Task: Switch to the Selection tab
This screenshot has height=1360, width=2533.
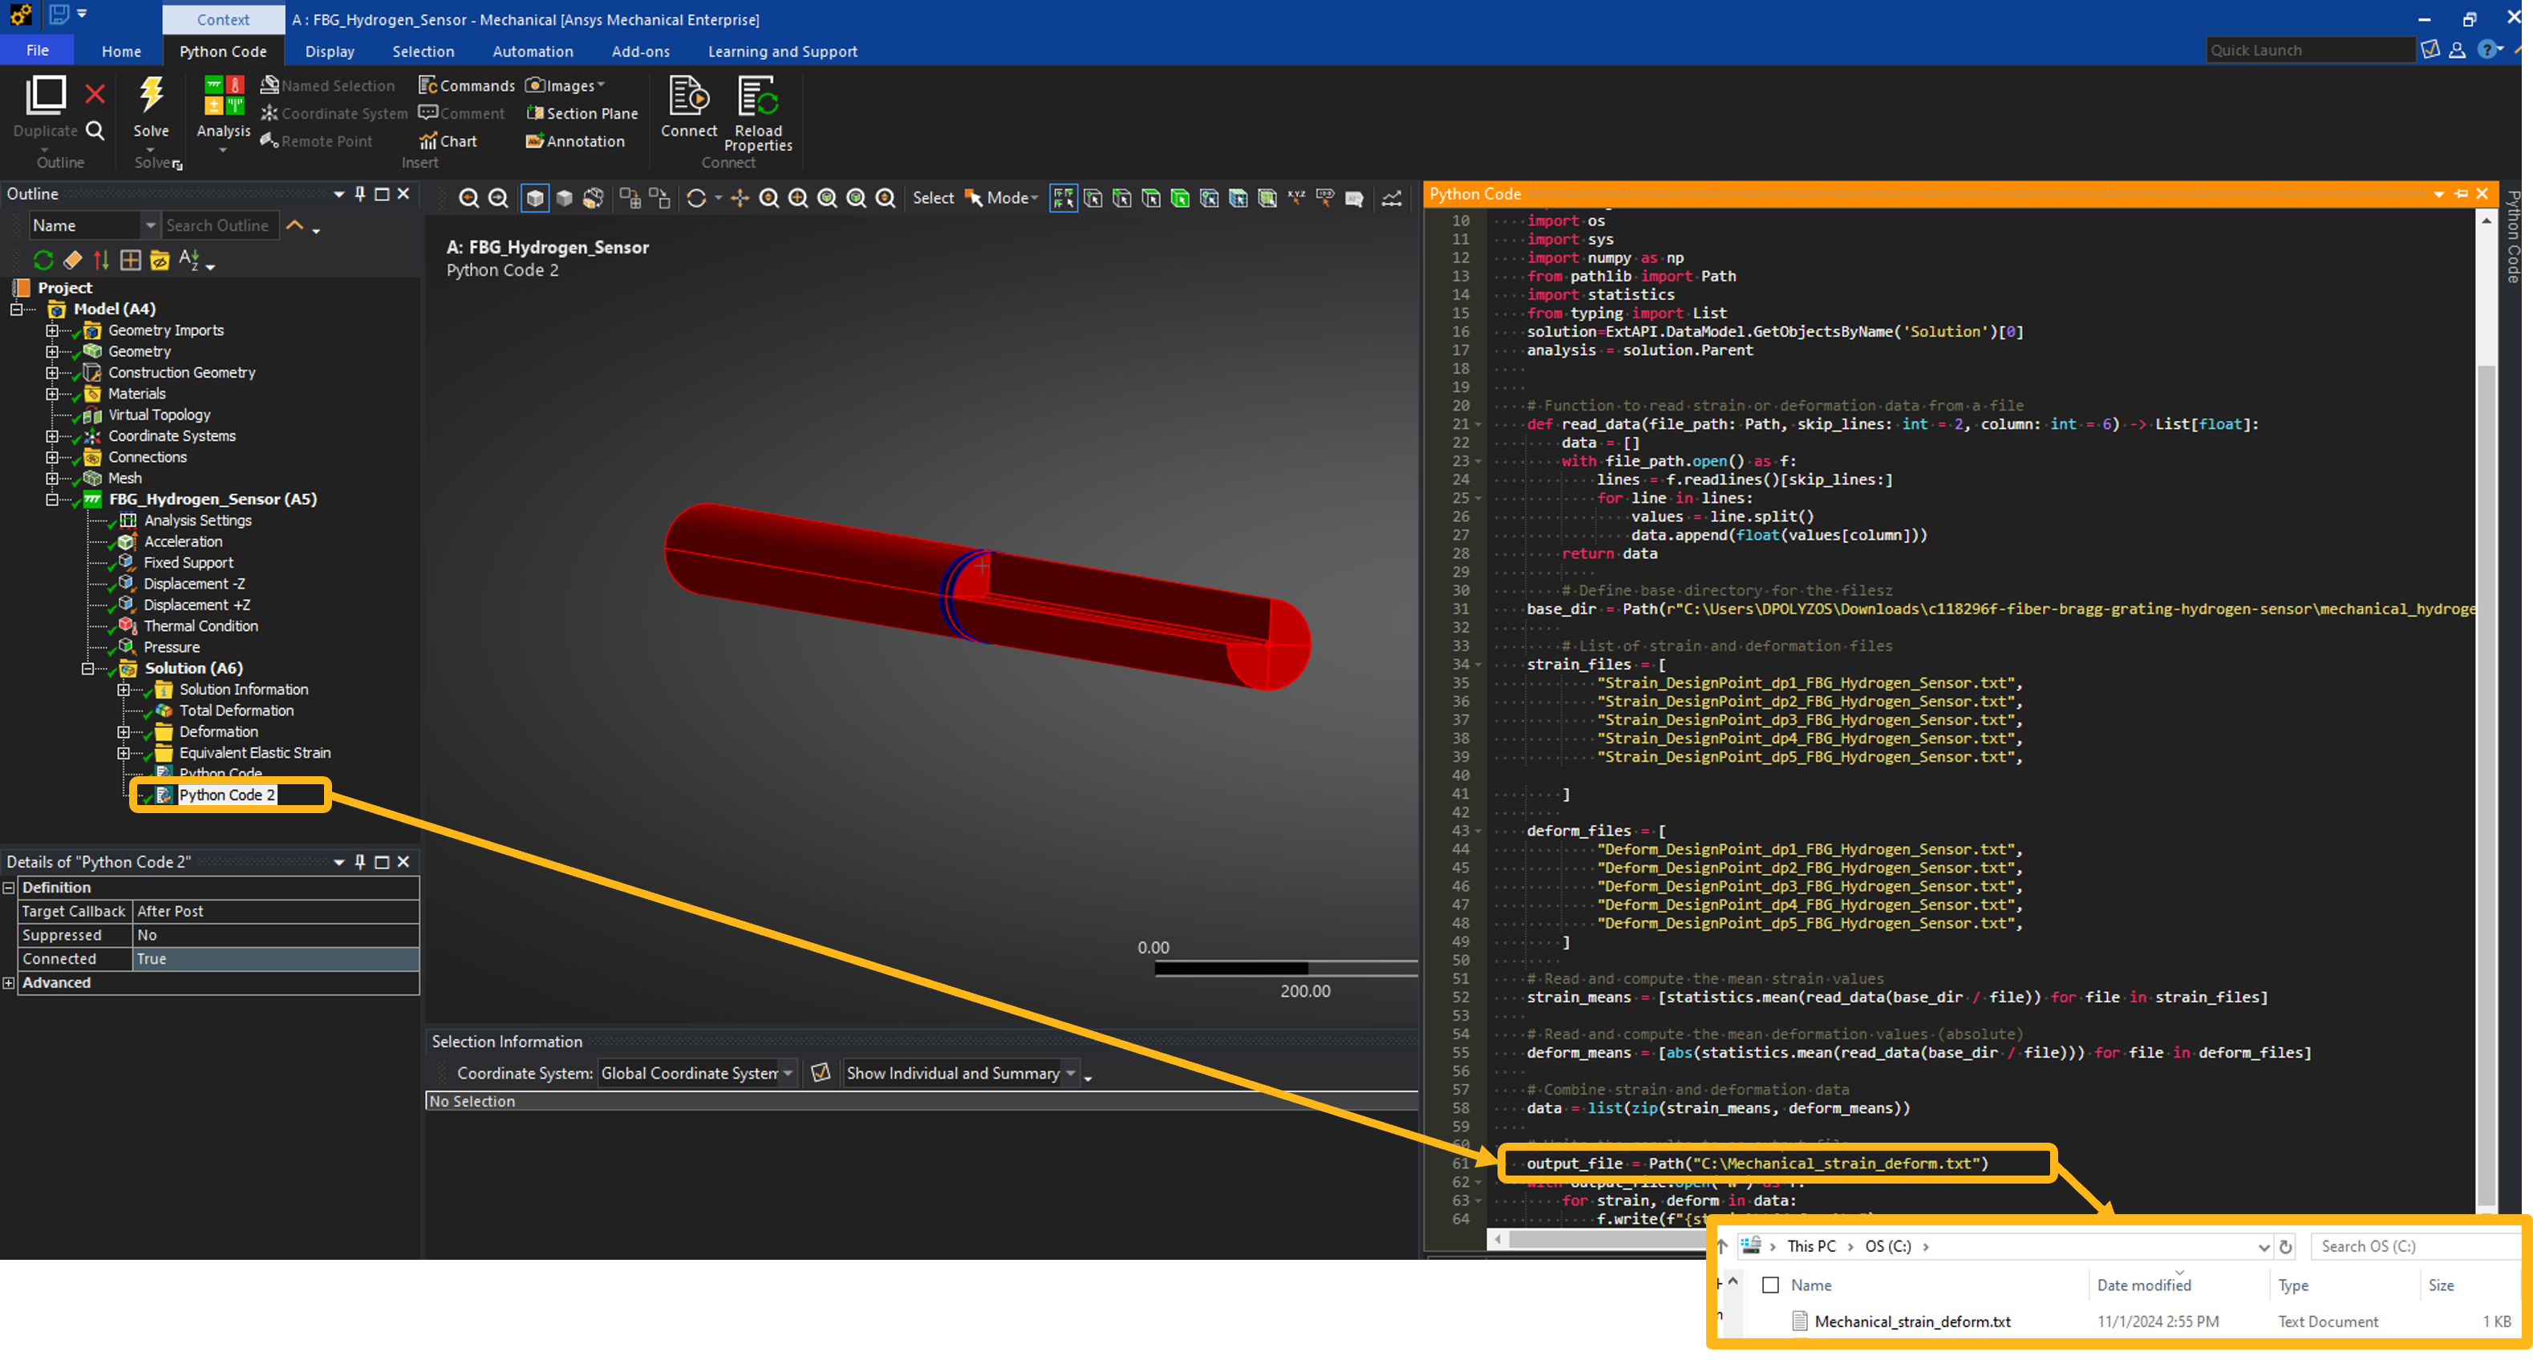Action: click(423, 51)
